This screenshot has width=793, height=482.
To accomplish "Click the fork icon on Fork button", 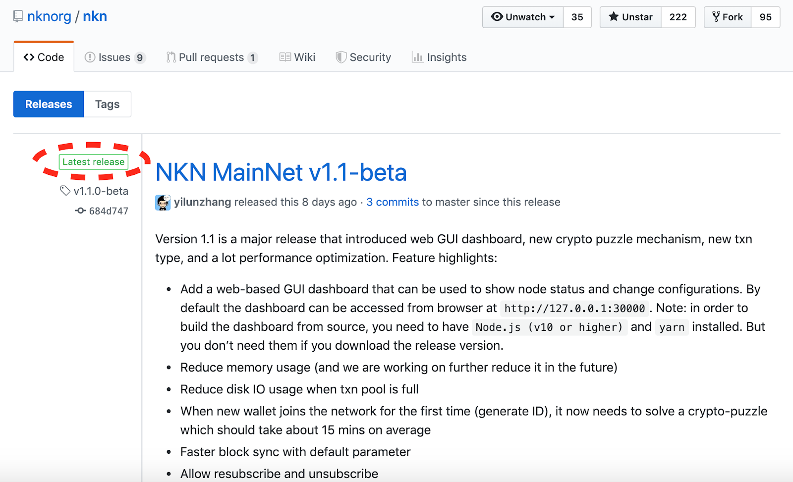I will [x=716, y=16].
